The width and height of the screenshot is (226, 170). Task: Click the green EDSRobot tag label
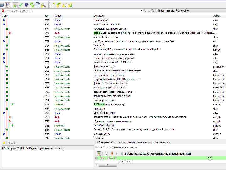pos(99,105)
